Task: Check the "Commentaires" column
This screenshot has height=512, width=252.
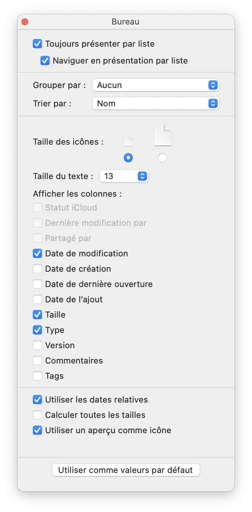Action: coord(37,360)
